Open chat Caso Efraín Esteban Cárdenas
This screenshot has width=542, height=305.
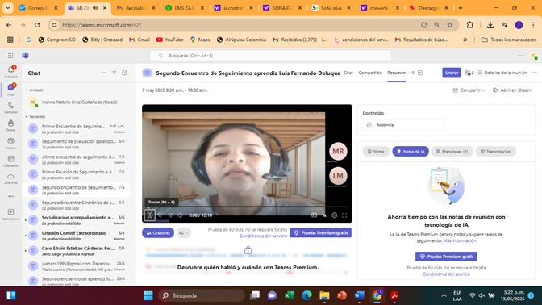(x=77, y=250)
